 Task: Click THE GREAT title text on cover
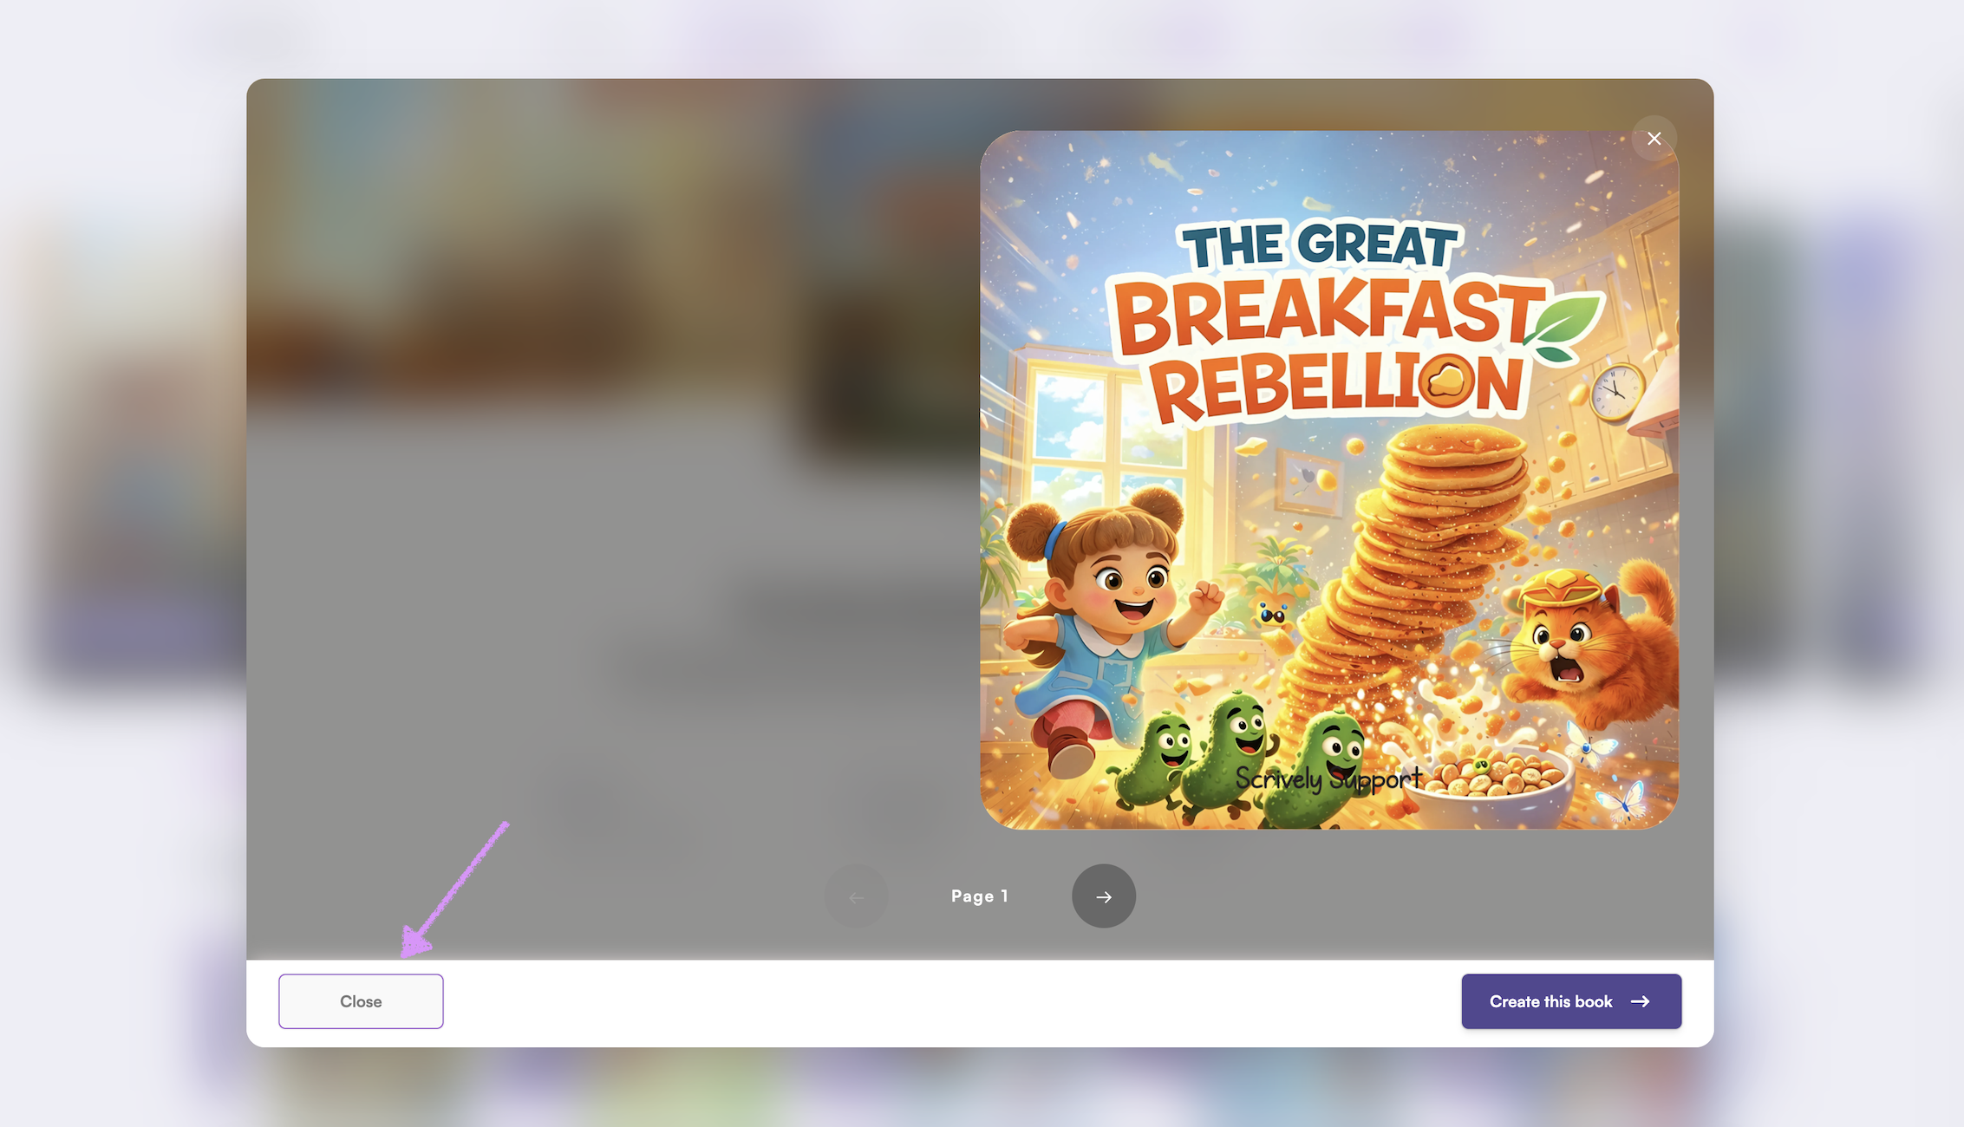[x=1320, y=245]
